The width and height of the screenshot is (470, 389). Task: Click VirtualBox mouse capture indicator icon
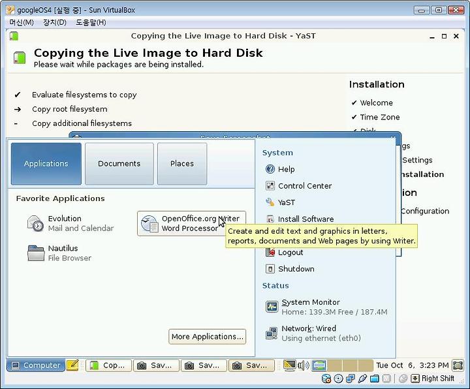pyautogui.click(x=403, y=379)
